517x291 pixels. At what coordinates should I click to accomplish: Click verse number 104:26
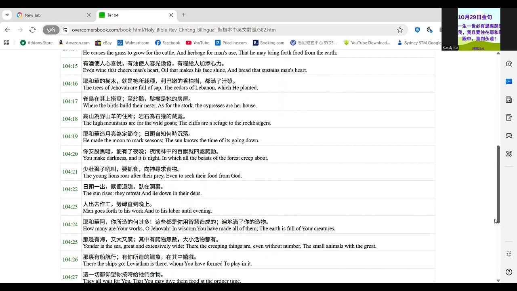[70, 259]
